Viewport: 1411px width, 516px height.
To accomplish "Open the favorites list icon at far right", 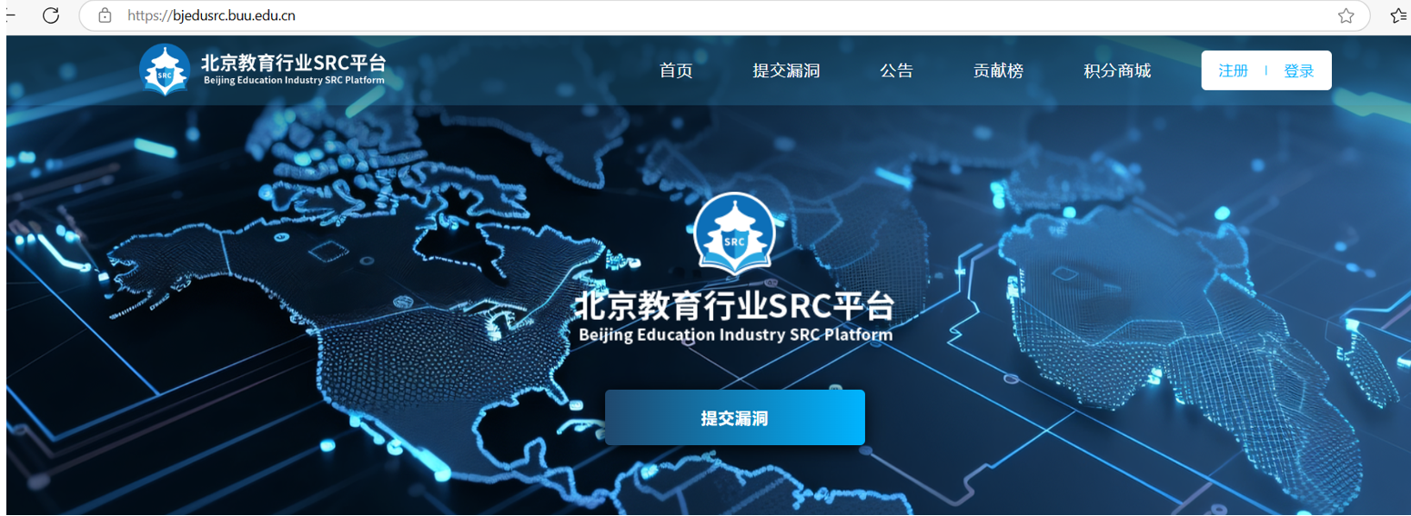I will [1398, 15].
